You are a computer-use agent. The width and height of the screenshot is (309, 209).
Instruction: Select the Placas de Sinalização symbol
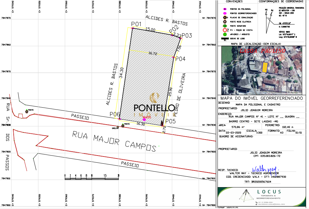click(x=225, y=17)
